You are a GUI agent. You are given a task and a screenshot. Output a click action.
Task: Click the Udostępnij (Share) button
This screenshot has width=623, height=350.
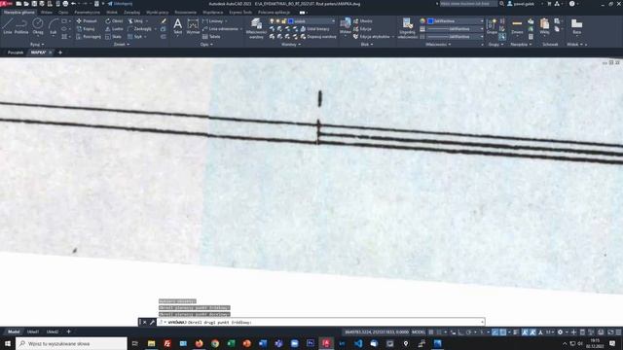pyautogui.click(x=121, y=4)
